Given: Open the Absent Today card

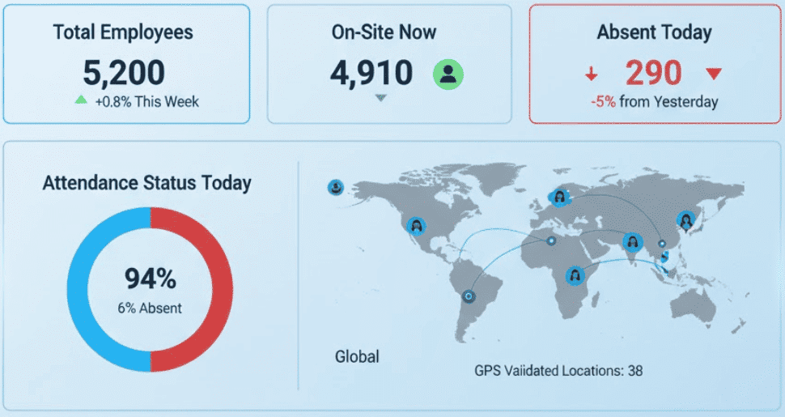Looking at the screenshot, I should 655,64.
